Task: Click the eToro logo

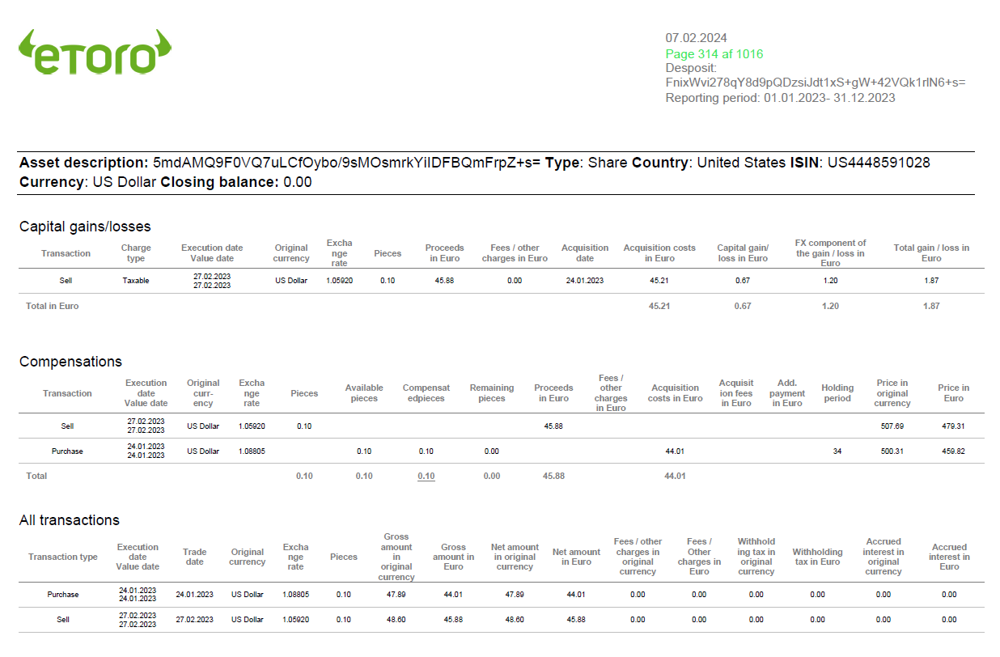Action: pos(93,52)
